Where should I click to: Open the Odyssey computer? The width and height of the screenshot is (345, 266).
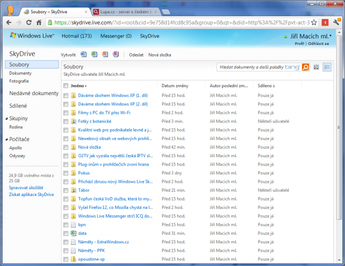point(17,156)
